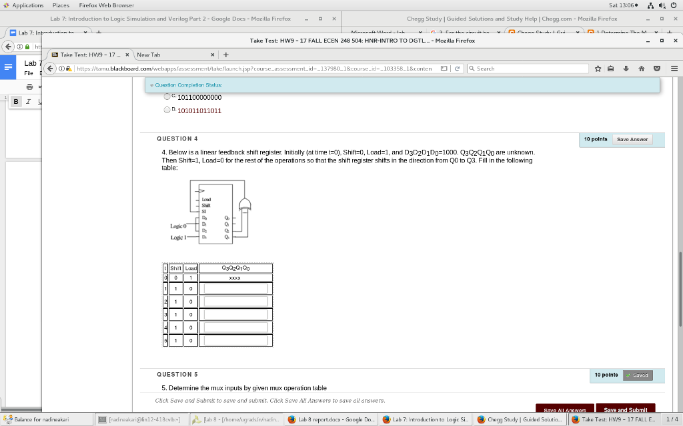
Task: Open new tab with plus button in HW9 window
Action: click(x=225, y=55)
